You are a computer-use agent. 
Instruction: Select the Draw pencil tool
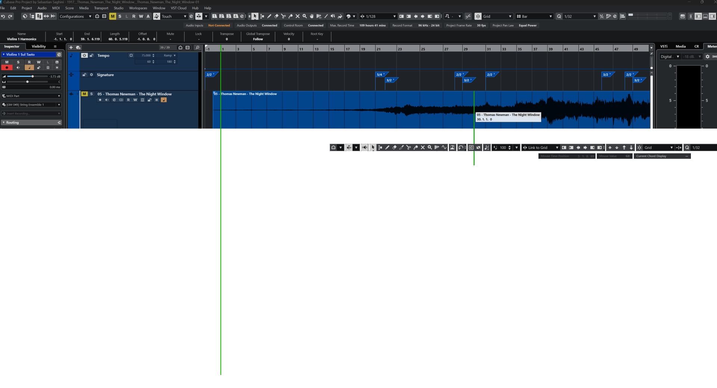[269, 16]
